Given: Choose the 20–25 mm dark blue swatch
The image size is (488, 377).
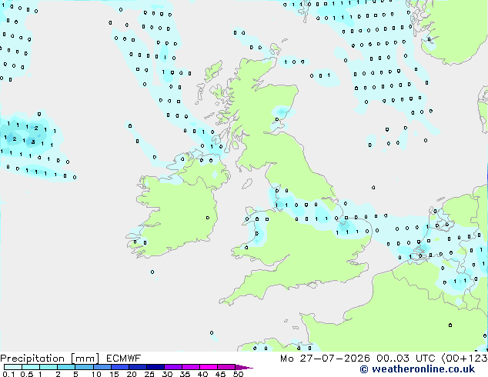Looking at the screenshot, I should coord(137,367).
